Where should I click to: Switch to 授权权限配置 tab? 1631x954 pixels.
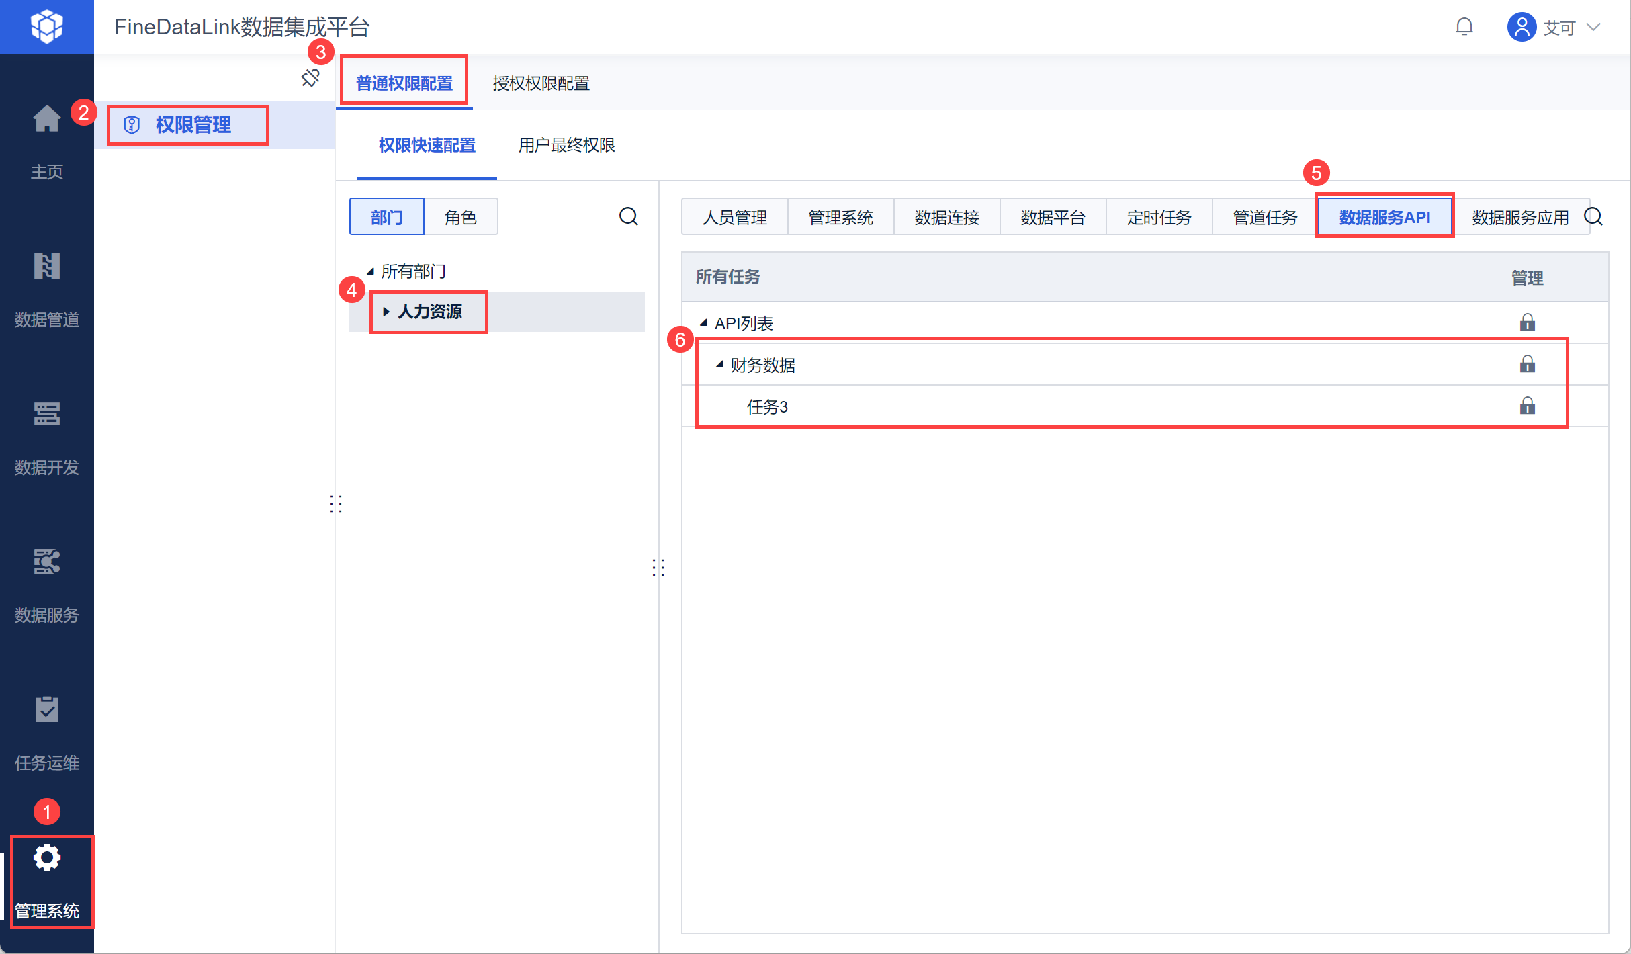click(541, 83)
